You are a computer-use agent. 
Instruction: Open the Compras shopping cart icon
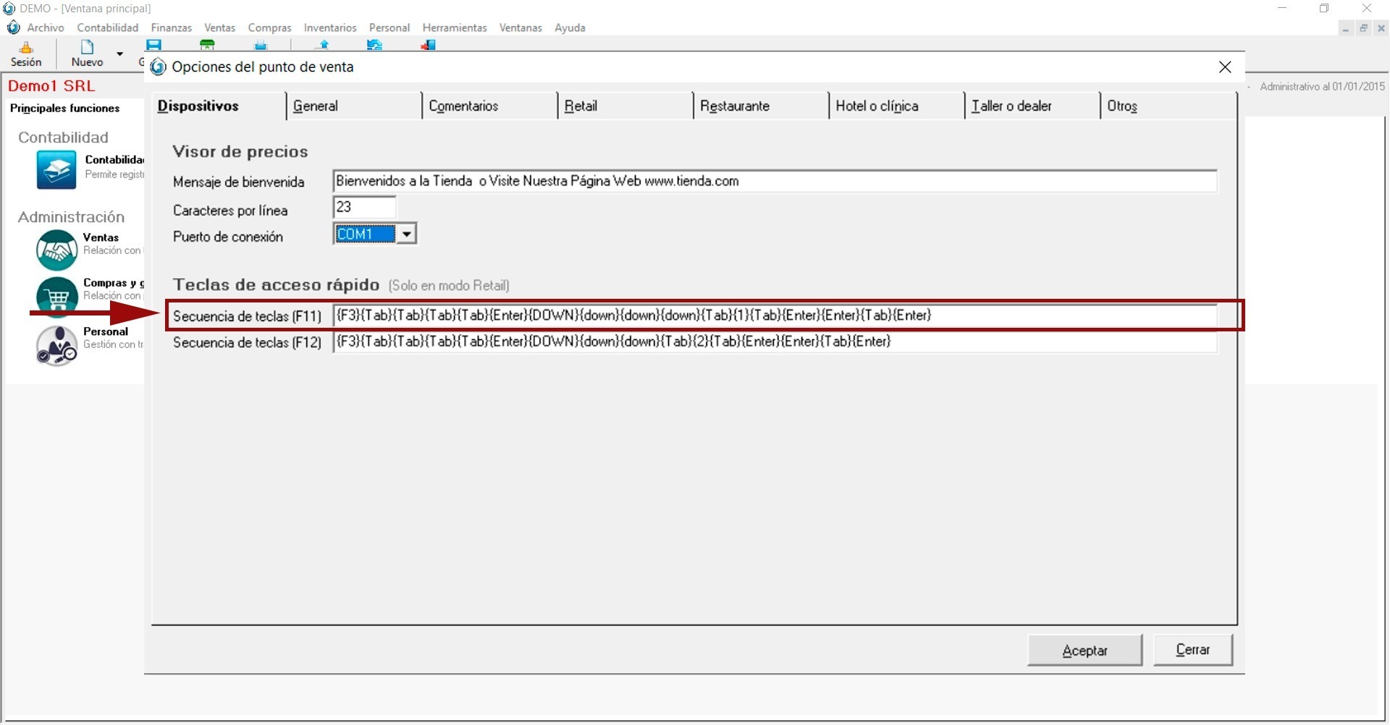coord(56,296)
